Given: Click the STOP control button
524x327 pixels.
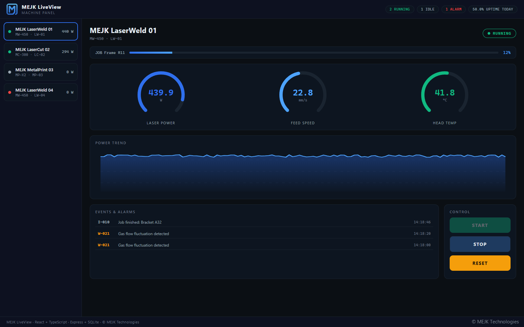Looking at the screenshot, I should (480, 244).
